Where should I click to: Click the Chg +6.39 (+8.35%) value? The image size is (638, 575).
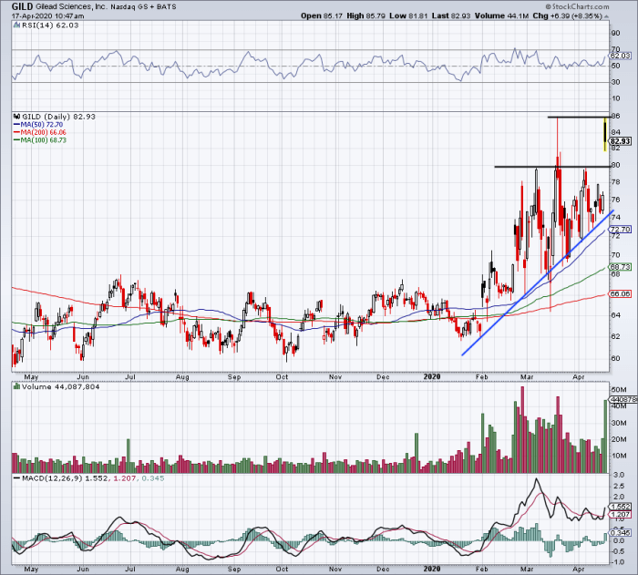567,15
